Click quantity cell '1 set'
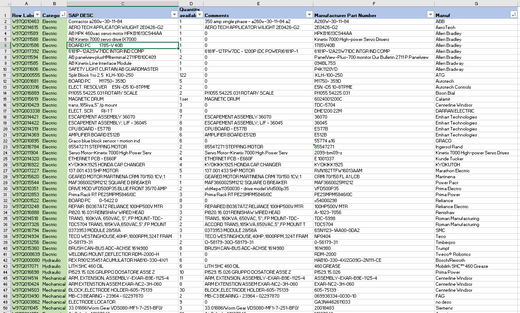The height and width of the screenshot is (313, 520). (x=191, y=99)
